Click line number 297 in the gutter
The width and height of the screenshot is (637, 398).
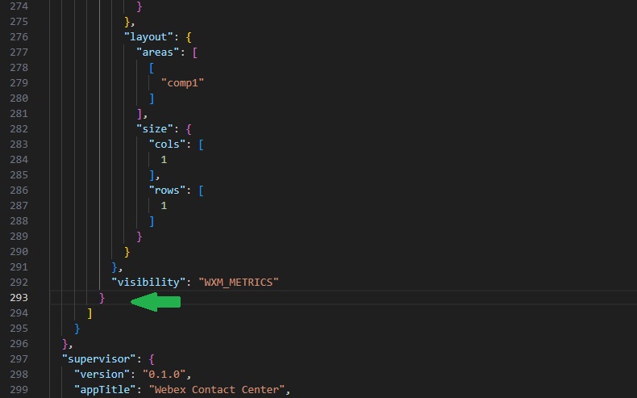[x=19, y=359]
